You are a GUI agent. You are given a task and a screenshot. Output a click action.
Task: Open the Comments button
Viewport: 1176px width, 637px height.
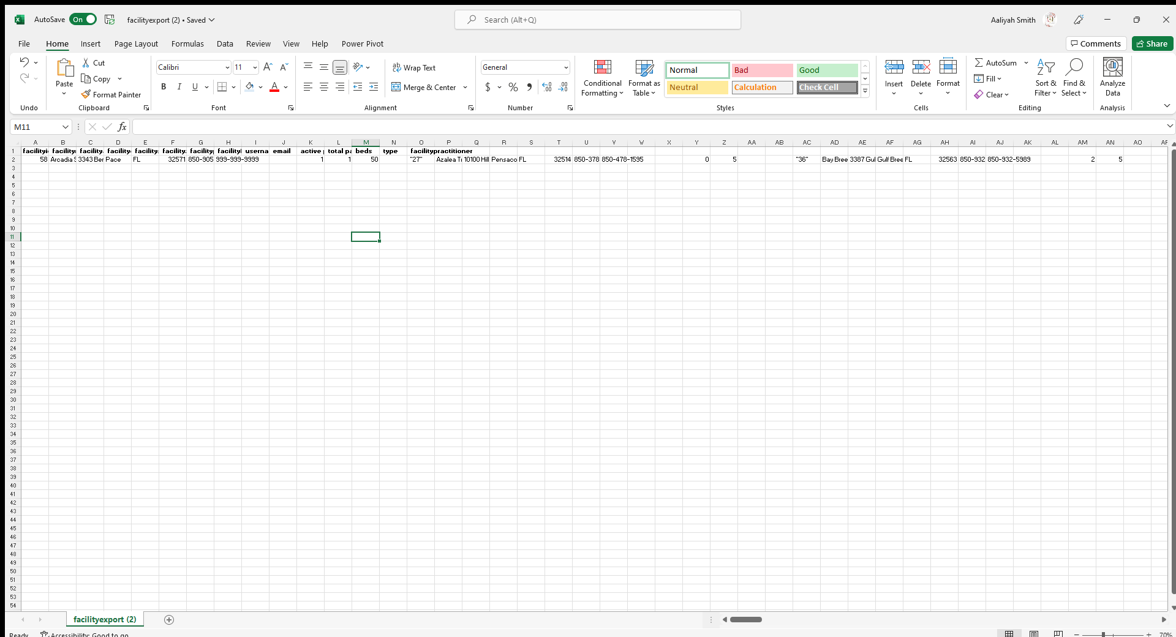pos(1096,43)
